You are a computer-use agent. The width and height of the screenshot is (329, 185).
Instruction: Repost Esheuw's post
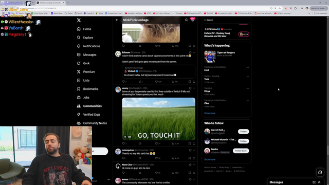(140, 82)
